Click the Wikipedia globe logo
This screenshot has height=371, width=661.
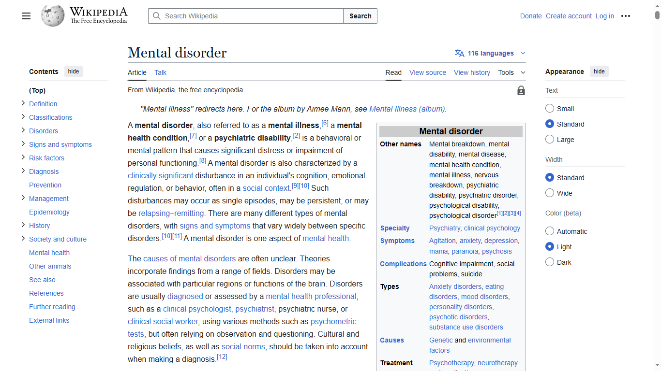(53, 16)
